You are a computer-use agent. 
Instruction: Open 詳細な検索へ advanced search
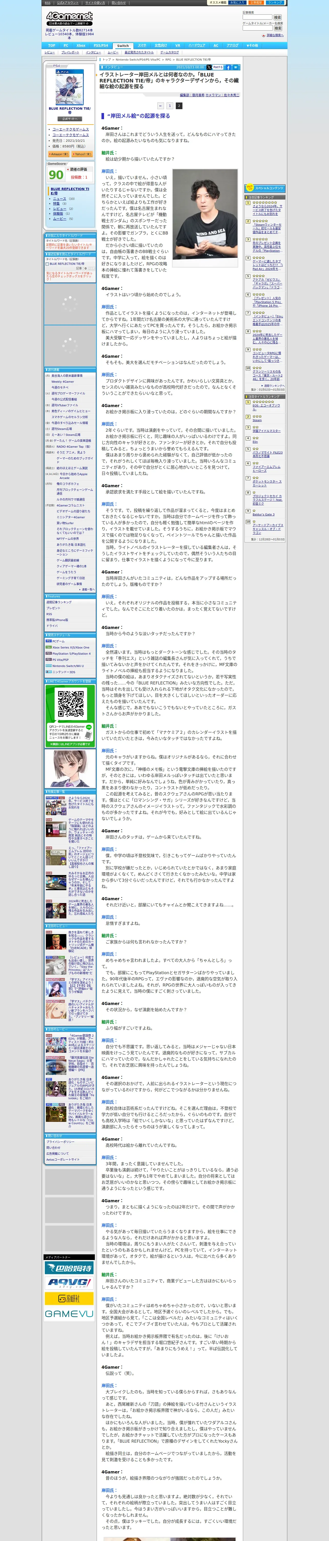[x=275, y=35]
